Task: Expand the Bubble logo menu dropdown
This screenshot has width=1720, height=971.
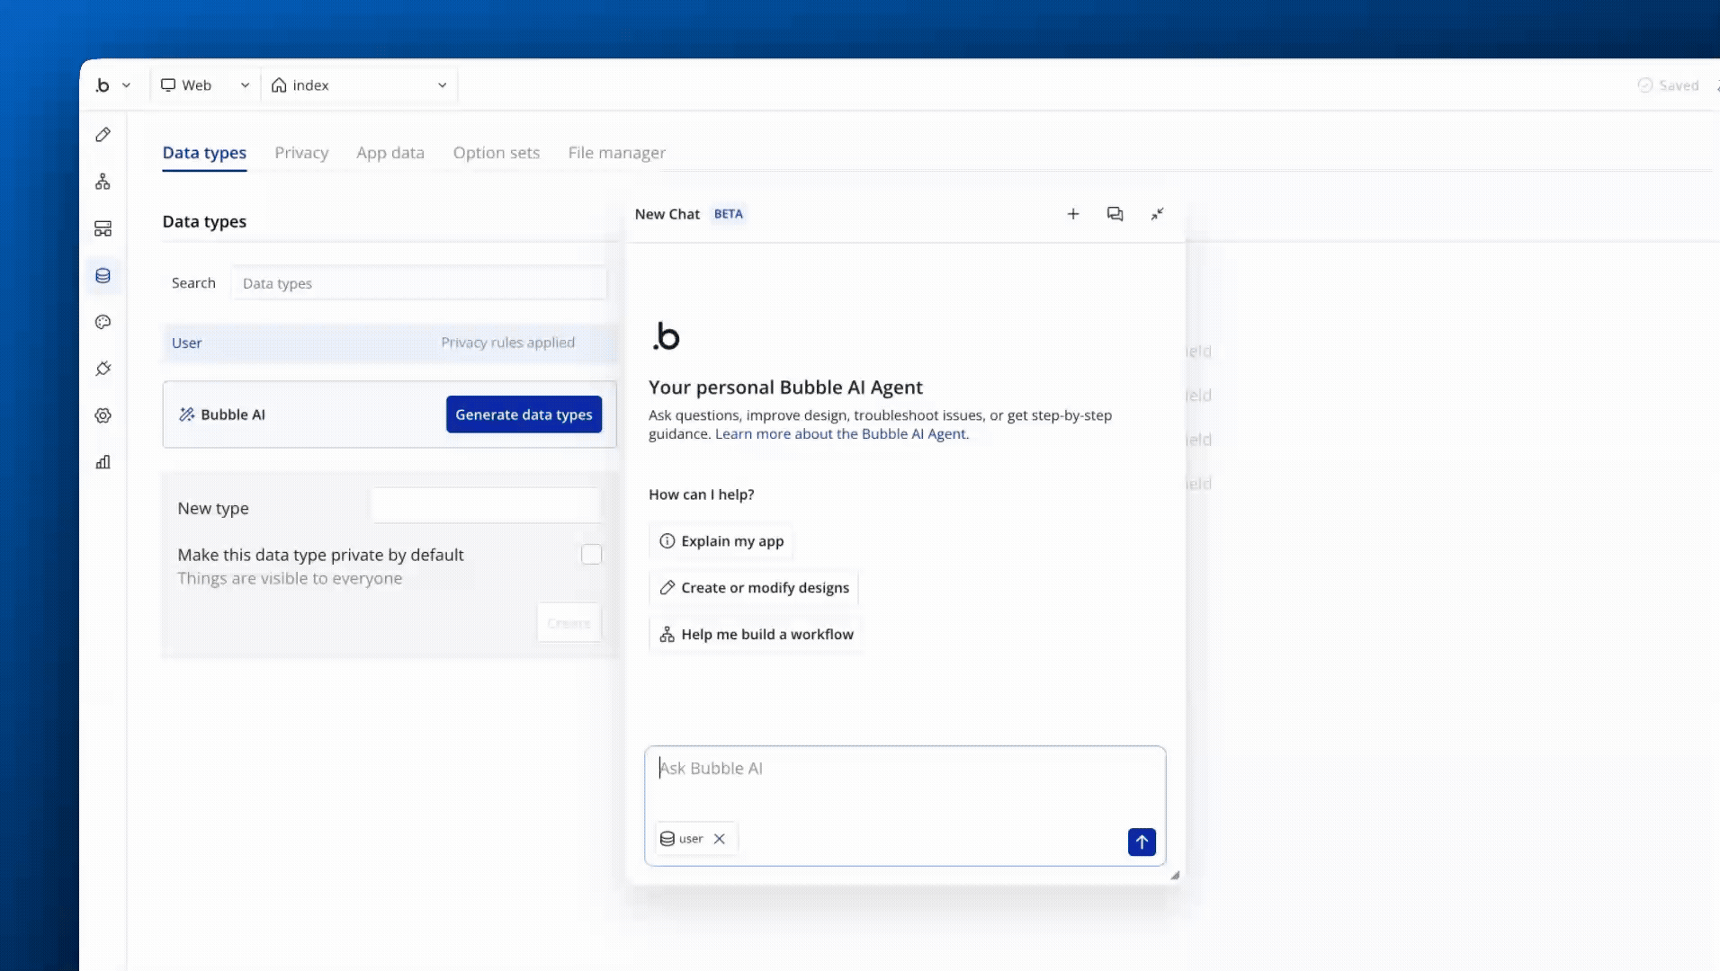Action: (x=113, y=85)
